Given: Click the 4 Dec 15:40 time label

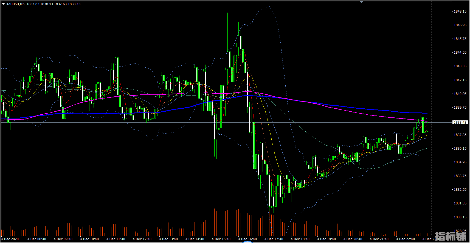Looking at the screenshot, I should pos(221,239).
